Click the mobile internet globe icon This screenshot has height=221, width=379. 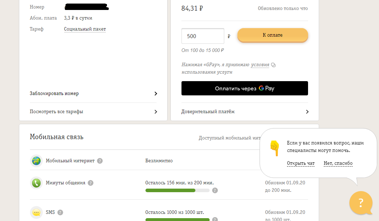point(36,161)
